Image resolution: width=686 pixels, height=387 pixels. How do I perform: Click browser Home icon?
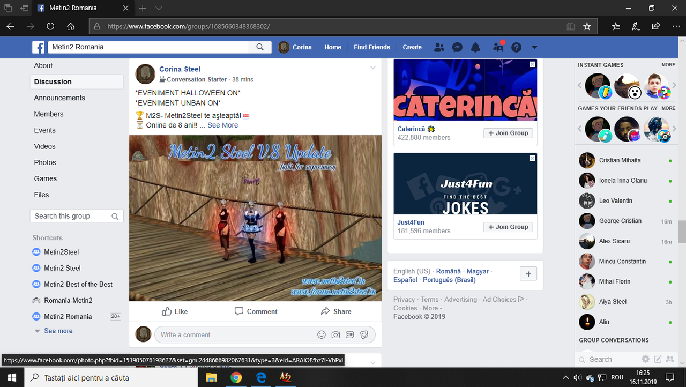click(71, 26)
